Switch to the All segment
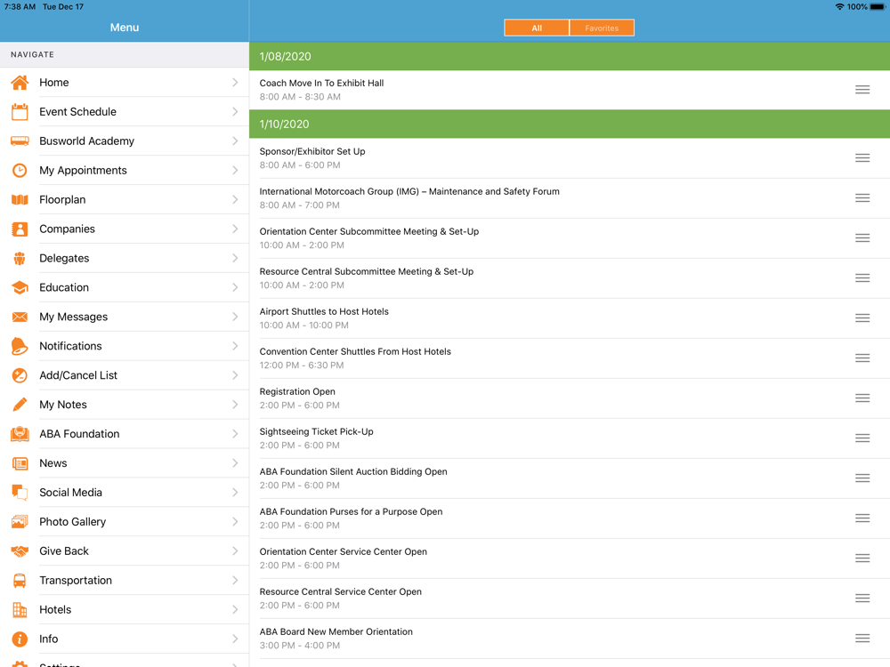Image resolution: width=890 pixels, height=667 pixels. click(537, 28)
